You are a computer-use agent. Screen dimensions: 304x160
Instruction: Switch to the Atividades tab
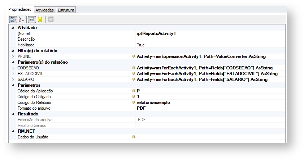pyautogui.click(x=45, y=10)
